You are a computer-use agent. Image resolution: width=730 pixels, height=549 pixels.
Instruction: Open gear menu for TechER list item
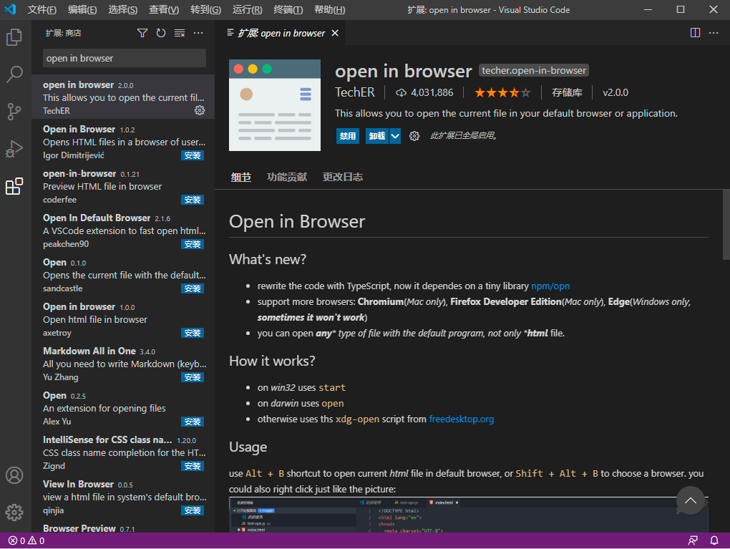(x=200, y=110)
